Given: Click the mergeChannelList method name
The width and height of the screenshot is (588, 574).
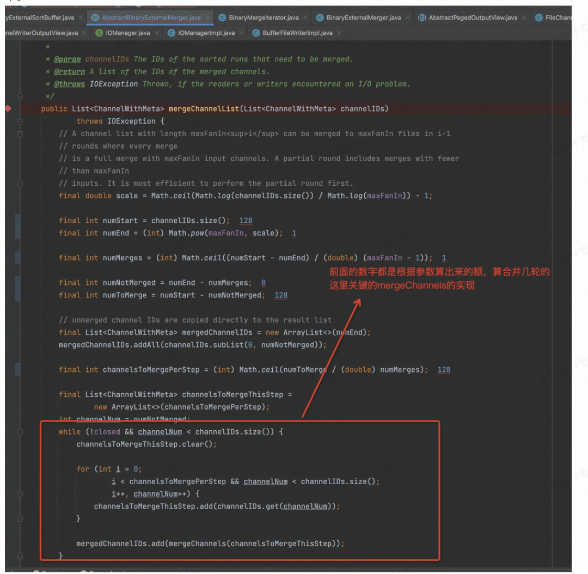Looking at the screenshot, I should (x=204, y=109).
